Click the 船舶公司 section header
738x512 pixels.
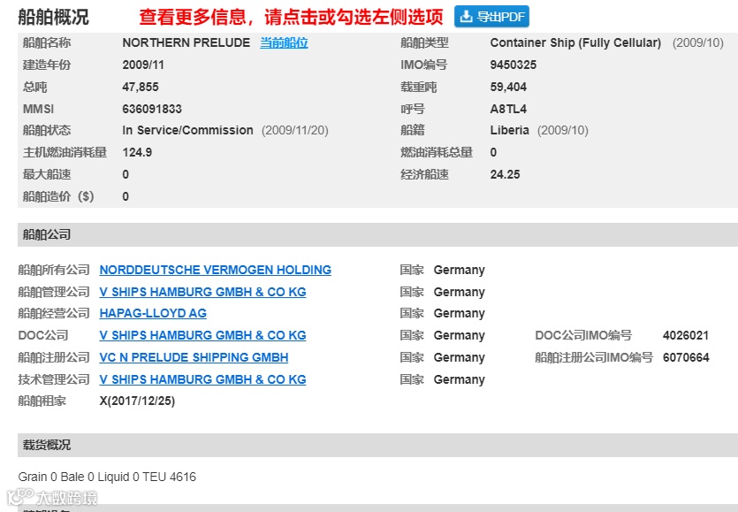377,234
